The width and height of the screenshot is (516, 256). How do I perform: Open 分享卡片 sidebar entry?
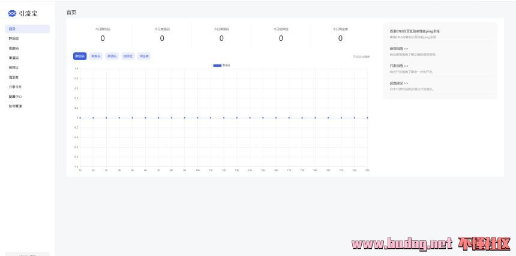[15, 87]
